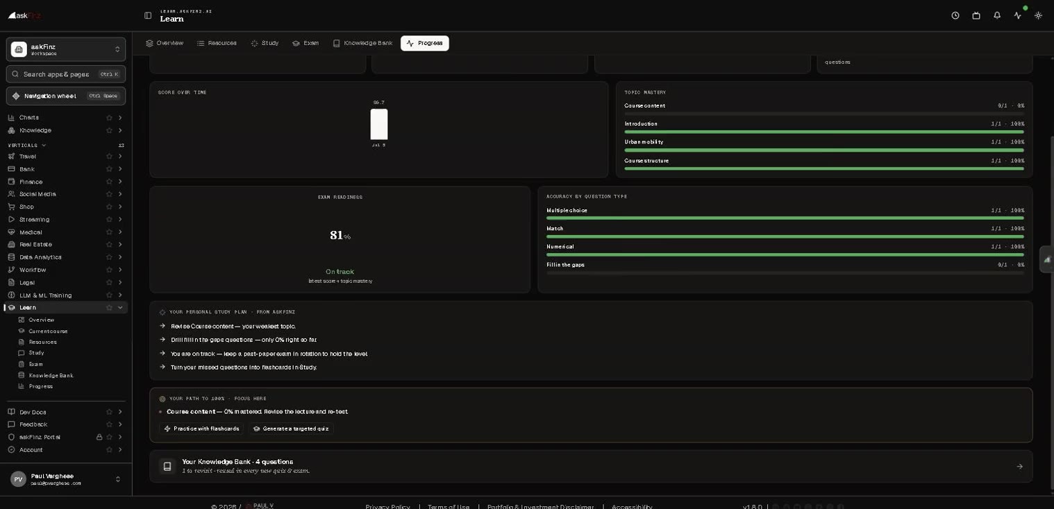Click the arrow on Your Knowledge Bank card
Screen dimensions: 1054x509
coord(1019,467)
